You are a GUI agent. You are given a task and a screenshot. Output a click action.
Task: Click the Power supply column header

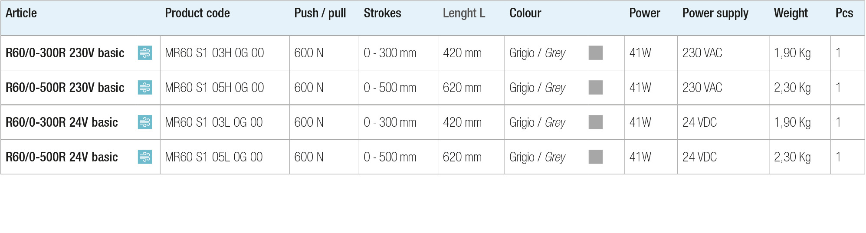coord(715,13)
